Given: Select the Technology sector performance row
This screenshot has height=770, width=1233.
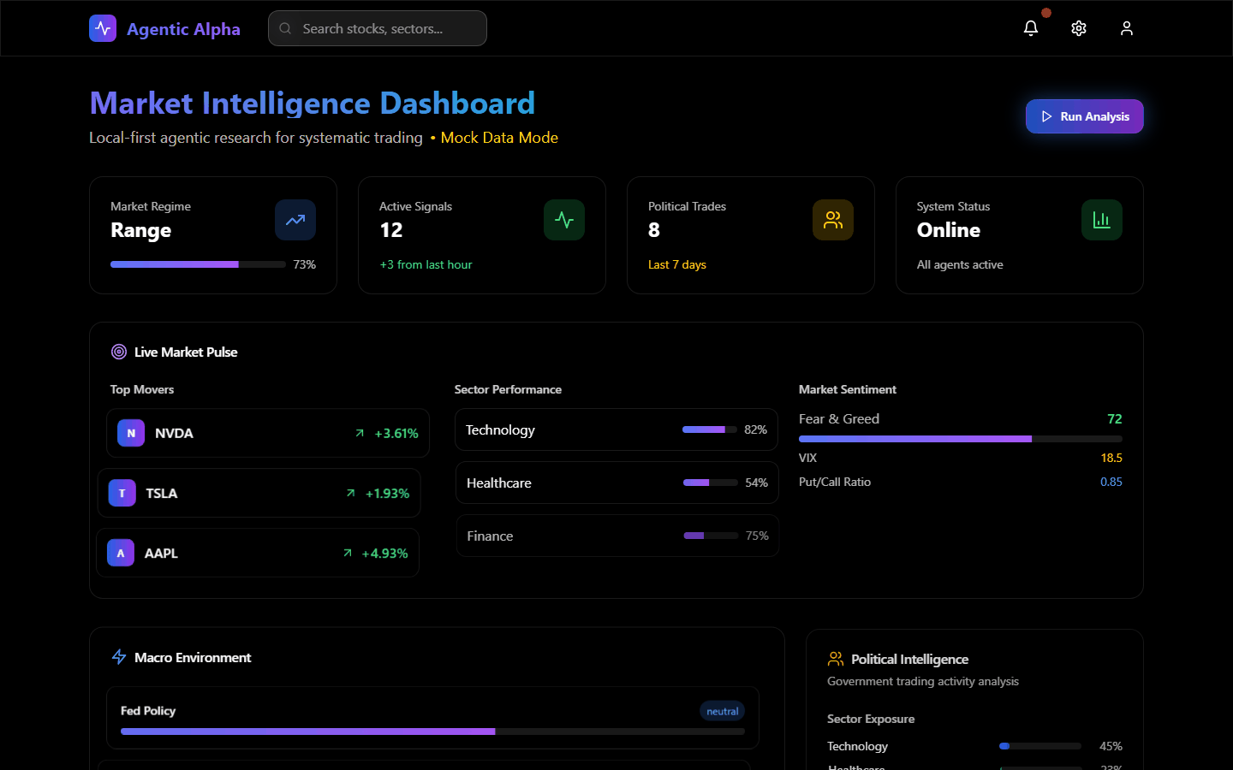Looking at the screenshot, I should (616, 429).
